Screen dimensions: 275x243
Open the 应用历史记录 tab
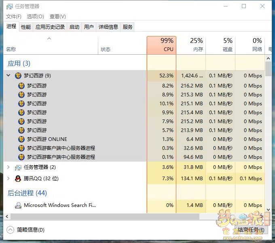(x=50, y=27)
